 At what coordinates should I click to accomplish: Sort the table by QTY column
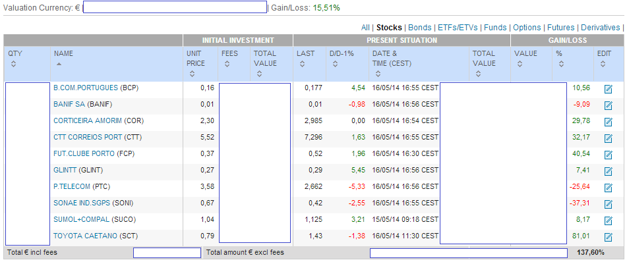pos(13,64)
